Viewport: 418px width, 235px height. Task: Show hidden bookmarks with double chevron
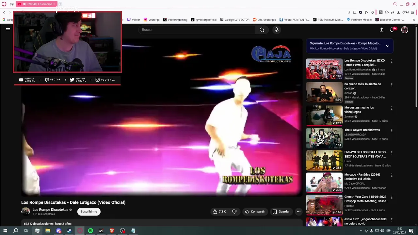click(414, 20)
